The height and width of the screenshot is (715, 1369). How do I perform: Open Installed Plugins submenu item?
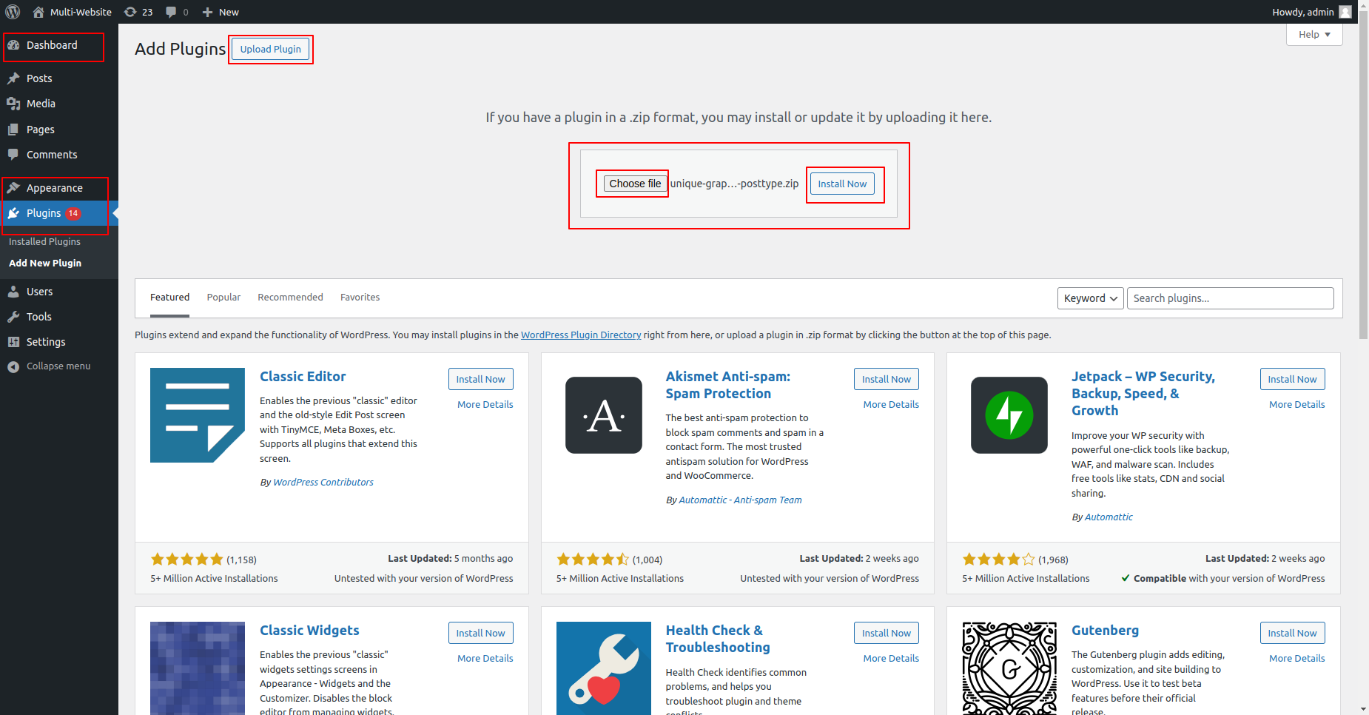click(x=44, y=242)
